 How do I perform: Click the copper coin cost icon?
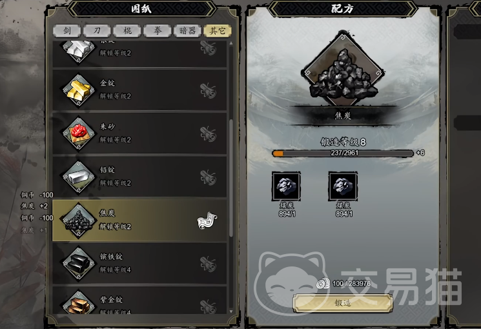point(323,283)
